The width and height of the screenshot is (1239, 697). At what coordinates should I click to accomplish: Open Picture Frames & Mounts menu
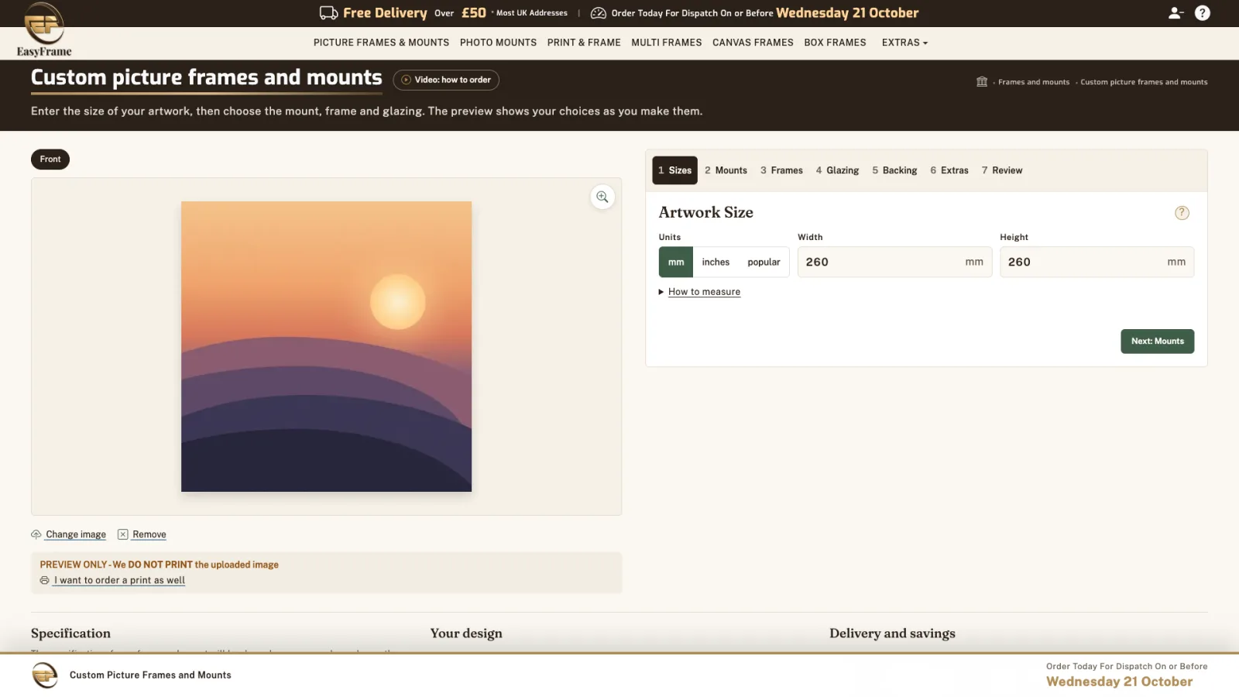tap(381, 43)
